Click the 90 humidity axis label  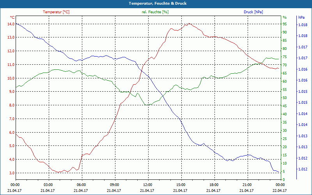[285, 32]
